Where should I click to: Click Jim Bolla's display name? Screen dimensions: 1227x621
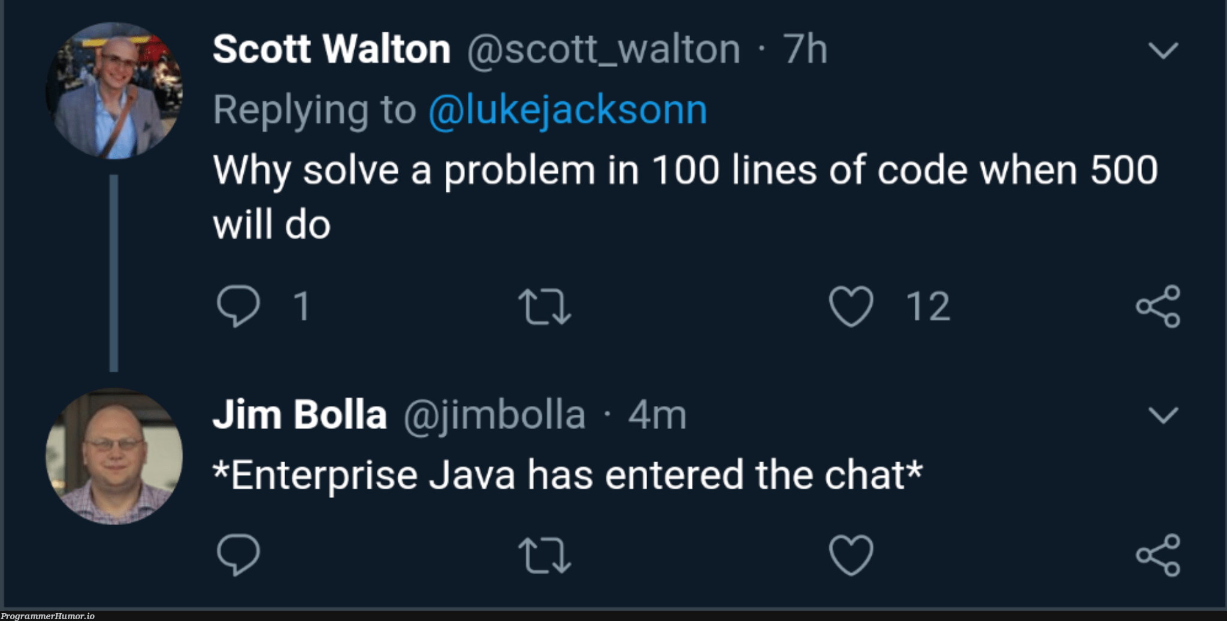pyautogui.click(x=300, y=415)
